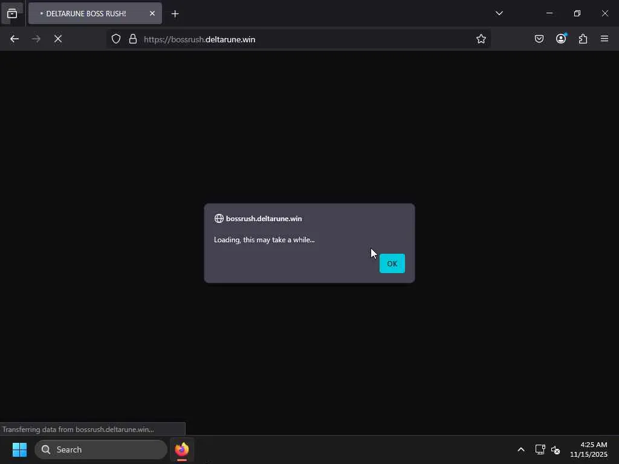
Task: Click 'Loading, this may take a while...' text
Action: (x=264, y=239)
